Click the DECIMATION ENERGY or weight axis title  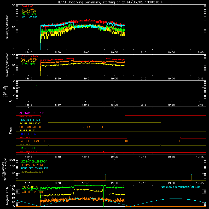[x=4, y=170]
